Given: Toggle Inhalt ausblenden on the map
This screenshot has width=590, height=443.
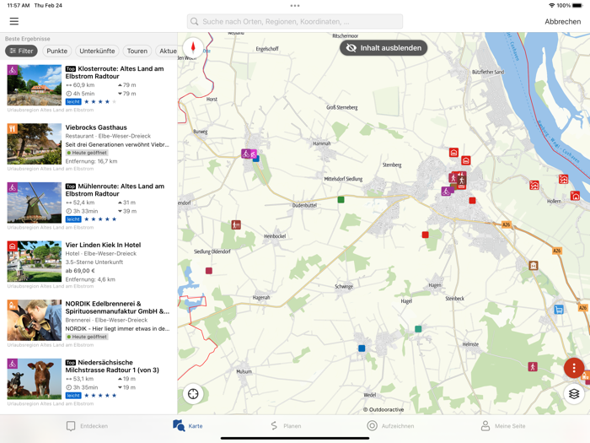Looking at the screenshot, I should pyautogui.click(x=383, y=48).
